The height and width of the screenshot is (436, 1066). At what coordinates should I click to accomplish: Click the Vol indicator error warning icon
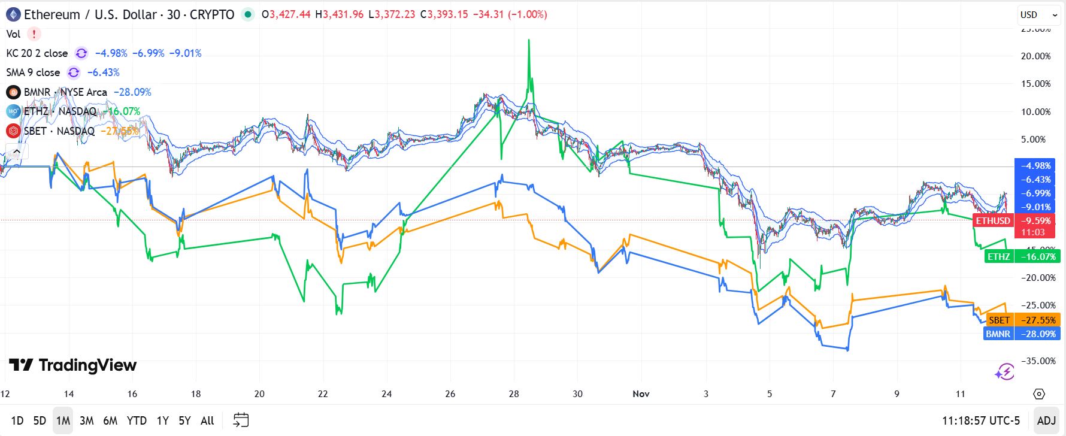click(34, 34)
